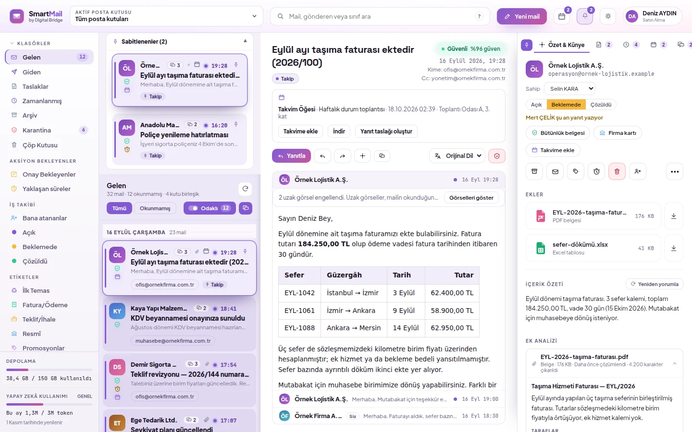
Task: Click the mail search field
Action: coord(380,16)
